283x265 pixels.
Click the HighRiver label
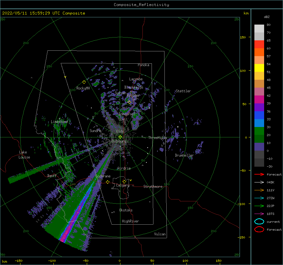pyautogui.click(x=130, y=221)
